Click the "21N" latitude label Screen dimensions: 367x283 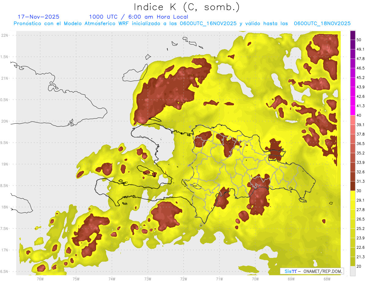5,78
